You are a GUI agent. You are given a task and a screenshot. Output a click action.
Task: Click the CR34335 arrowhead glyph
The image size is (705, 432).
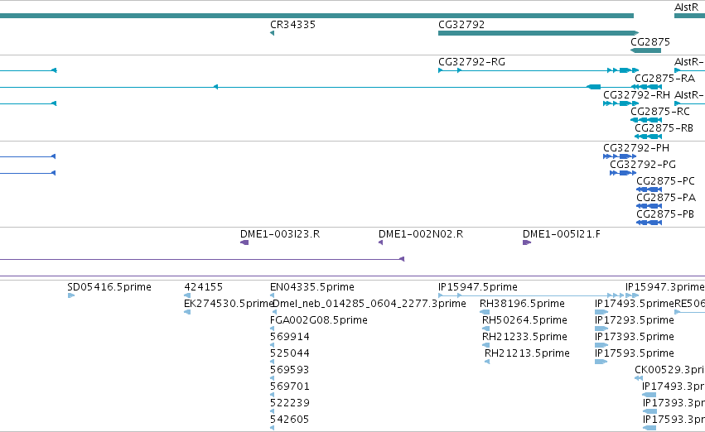tap(272, 33)
